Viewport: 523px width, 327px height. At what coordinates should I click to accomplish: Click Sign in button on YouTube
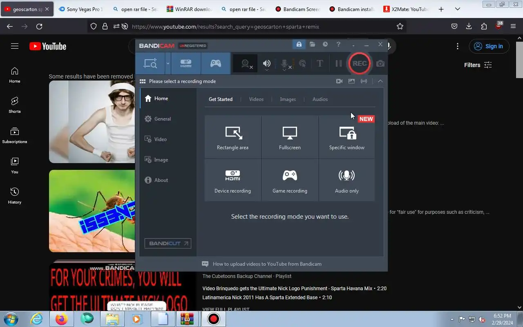pyautogui.click(x=489, y=46)
